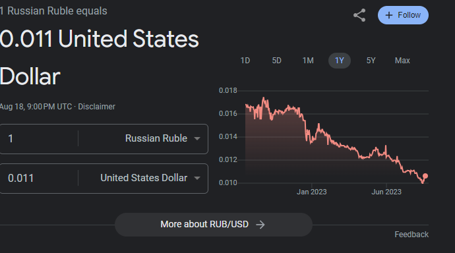Click the chart line near Jan 2023
Screen dimensions: 455x253
[311, 141]
